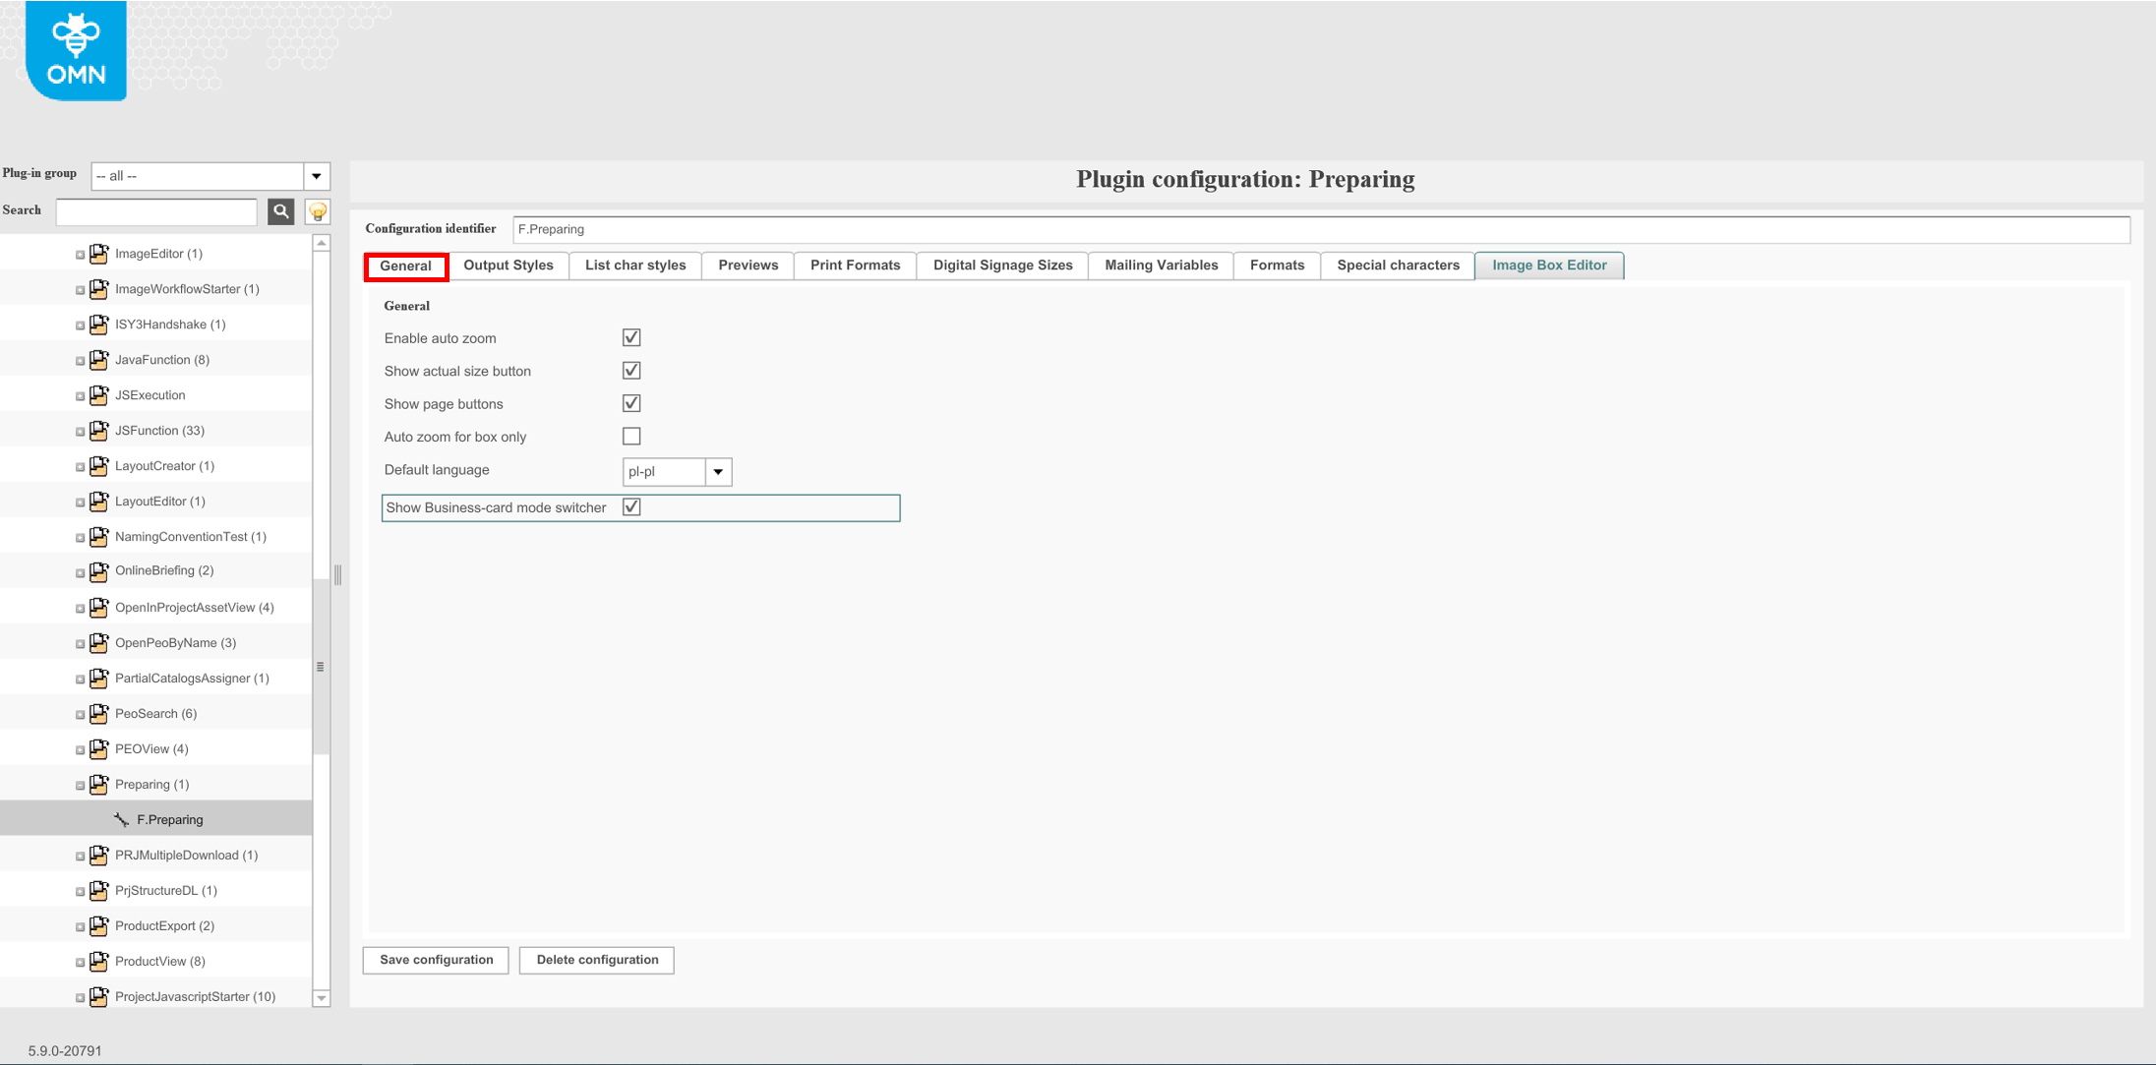This screenshot has height=1065, width=2156.
Task: Enable Auto zoom for box only
Action: click(631, 436)
